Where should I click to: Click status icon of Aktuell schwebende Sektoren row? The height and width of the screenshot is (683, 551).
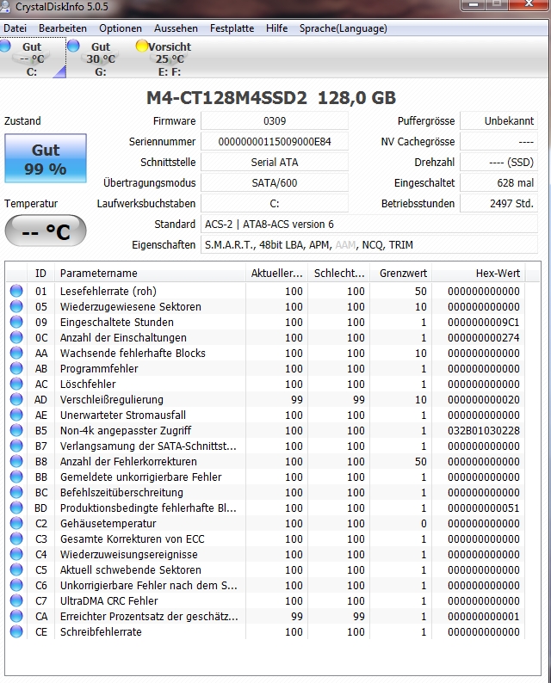click(16, 569)
